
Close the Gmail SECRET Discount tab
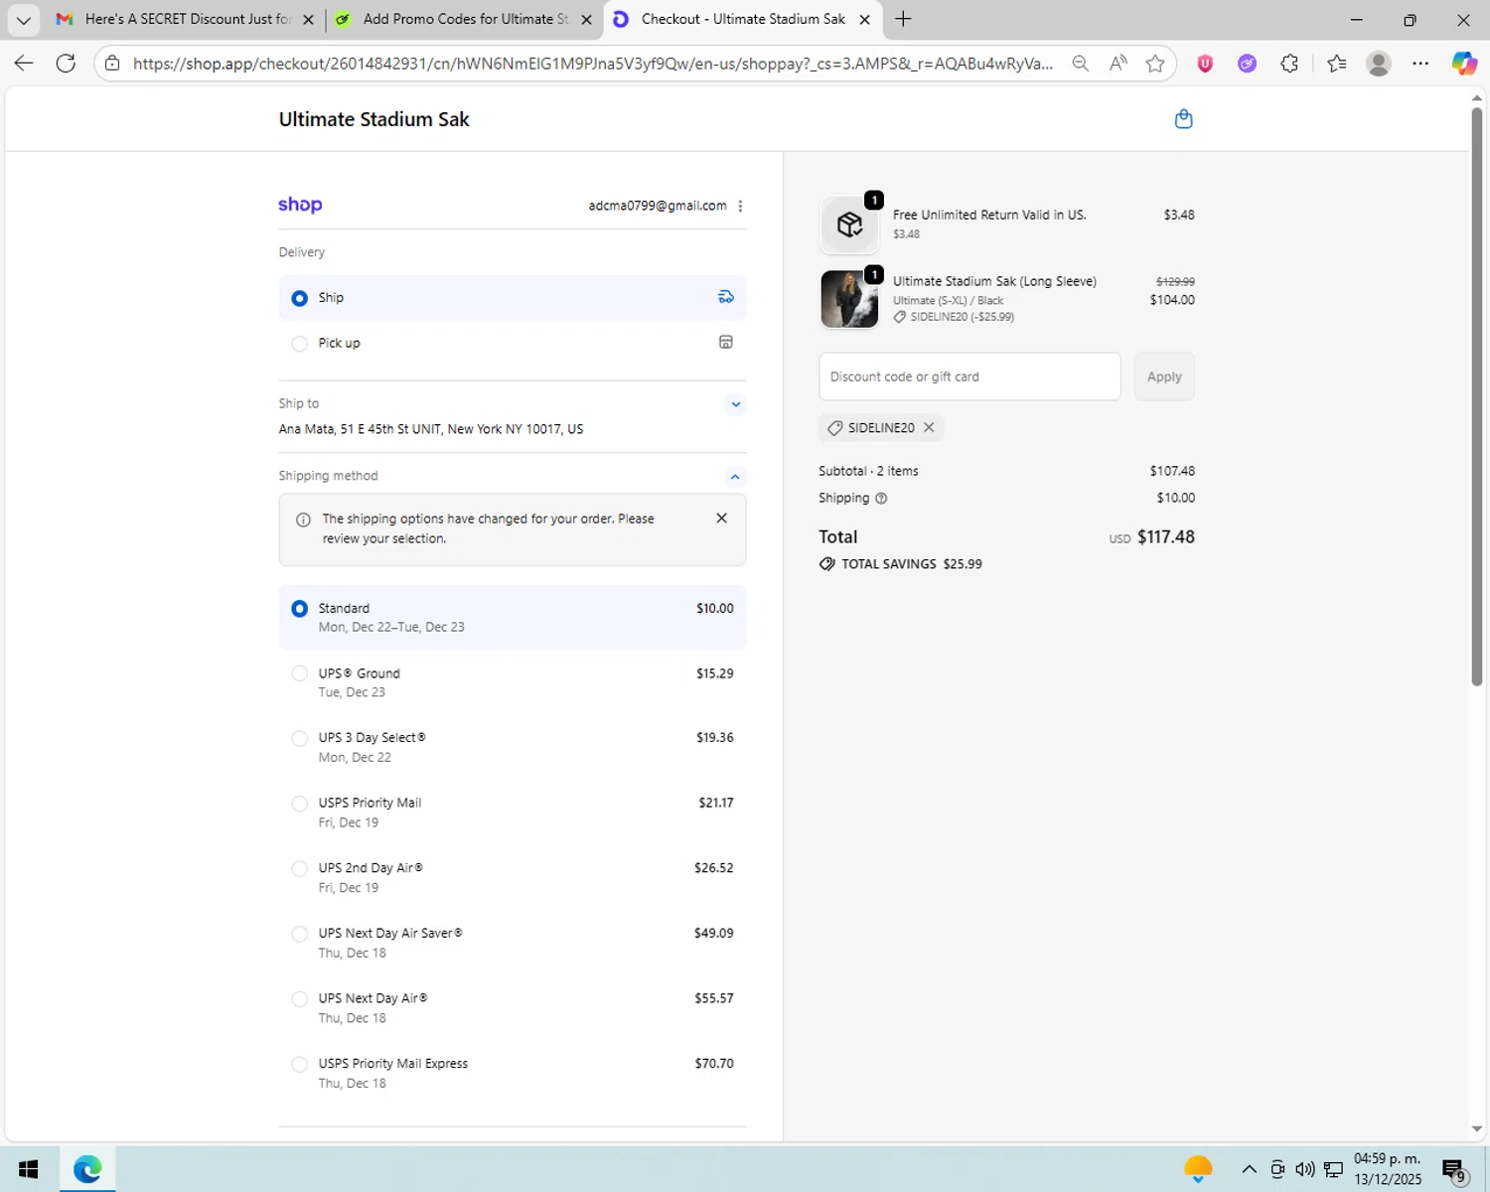coord(308,19)
